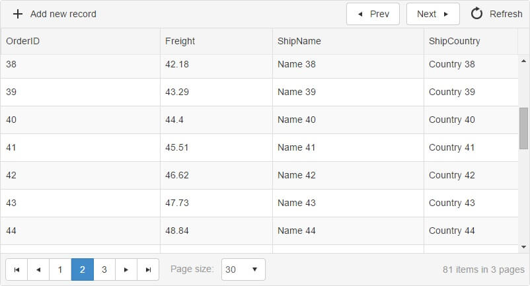Select page 1 in the pager
This screenshot has width=530, height=286.
[60, 269]
